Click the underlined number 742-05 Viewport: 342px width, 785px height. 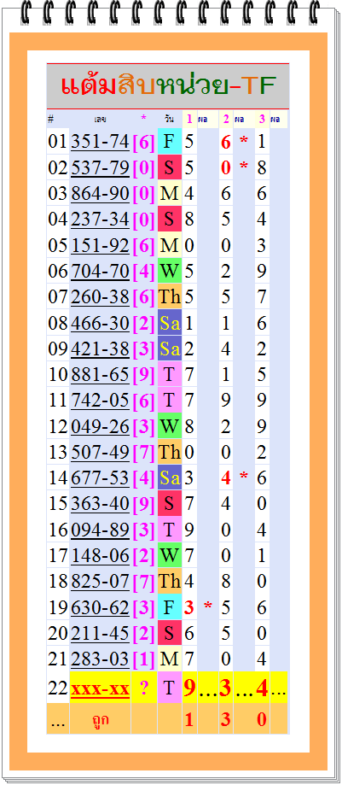pos(100,400)
